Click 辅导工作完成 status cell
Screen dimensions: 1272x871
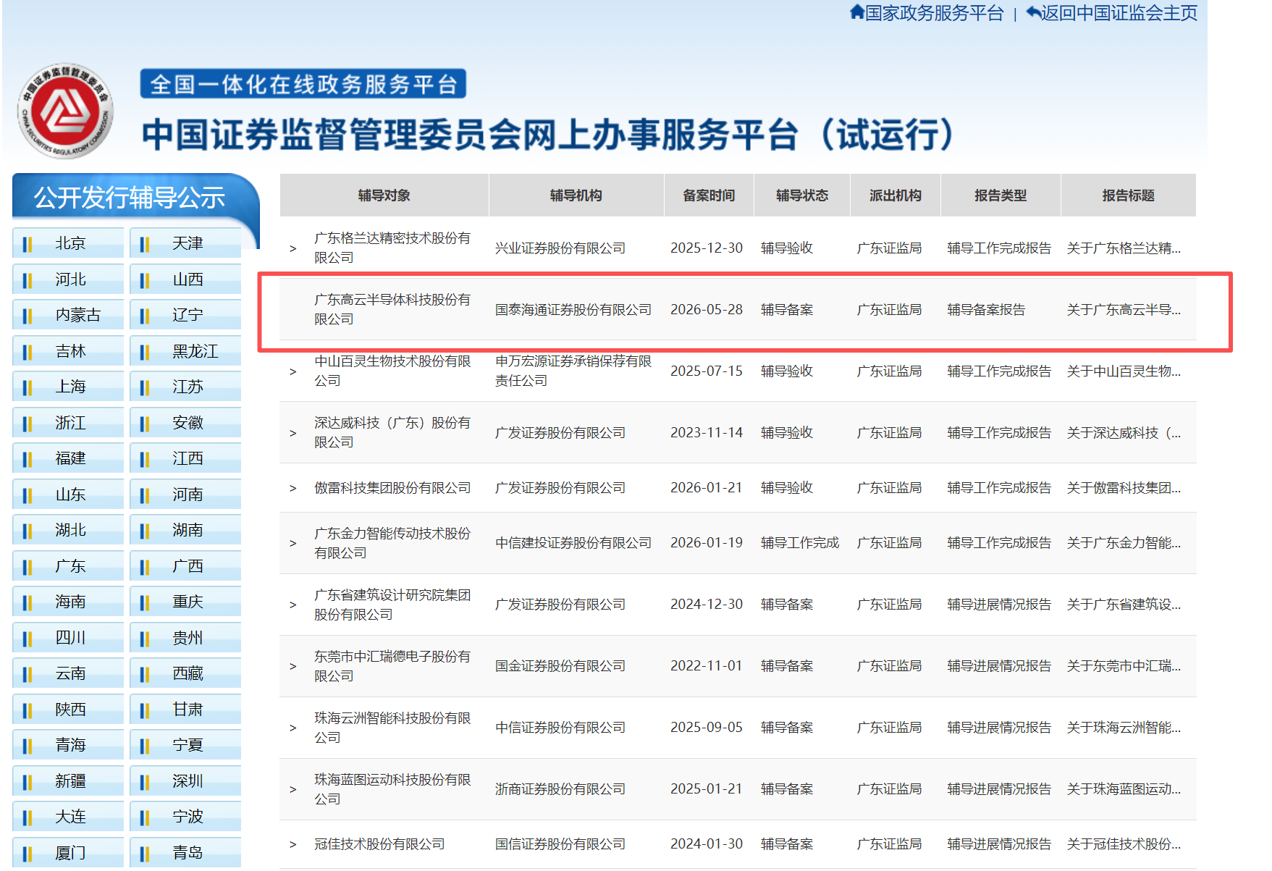800,543
